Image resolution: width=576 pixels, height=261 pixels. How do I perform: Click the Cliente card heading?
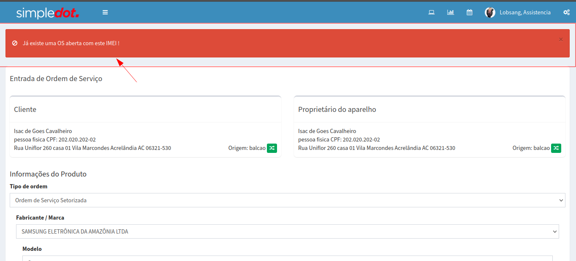[25, 109]
